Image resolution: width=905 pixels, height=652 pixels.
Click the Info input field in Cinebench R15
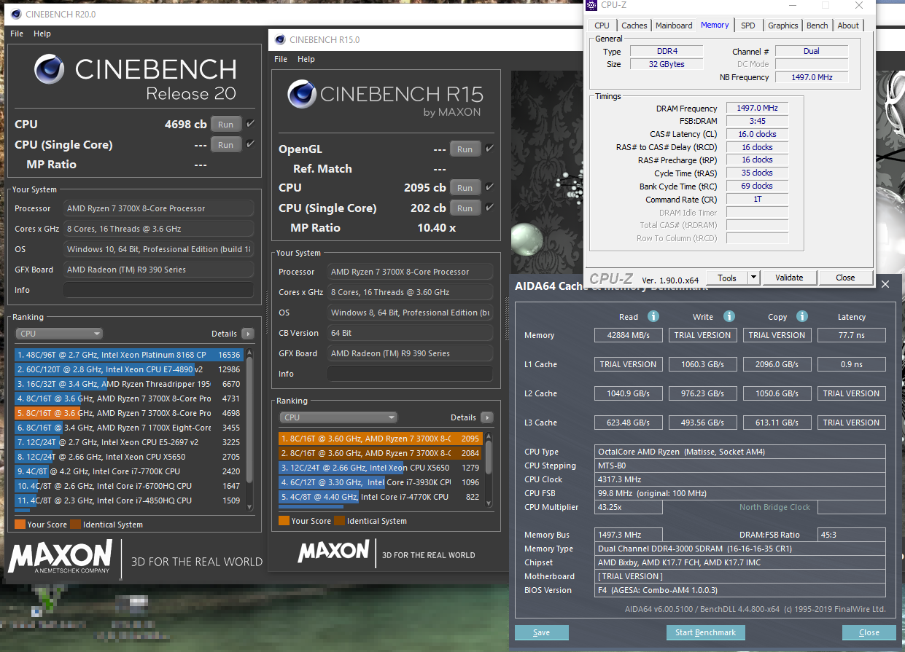pos(410,374)
